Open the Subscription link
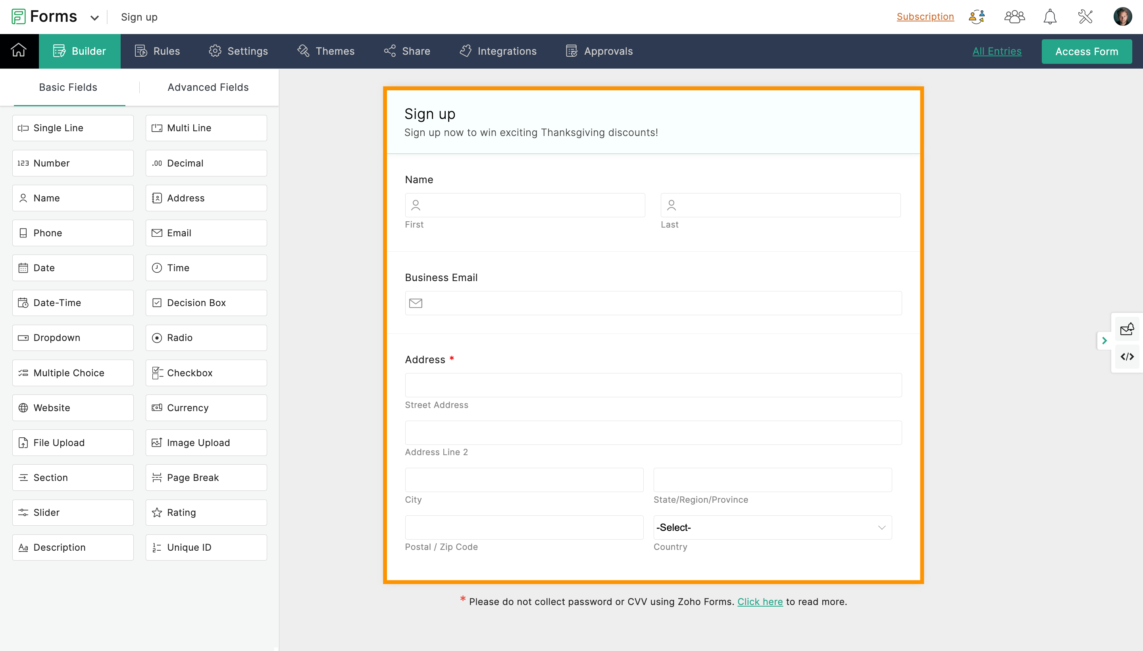The width and height of the screenshot is (1143, 651). [925, 17]
